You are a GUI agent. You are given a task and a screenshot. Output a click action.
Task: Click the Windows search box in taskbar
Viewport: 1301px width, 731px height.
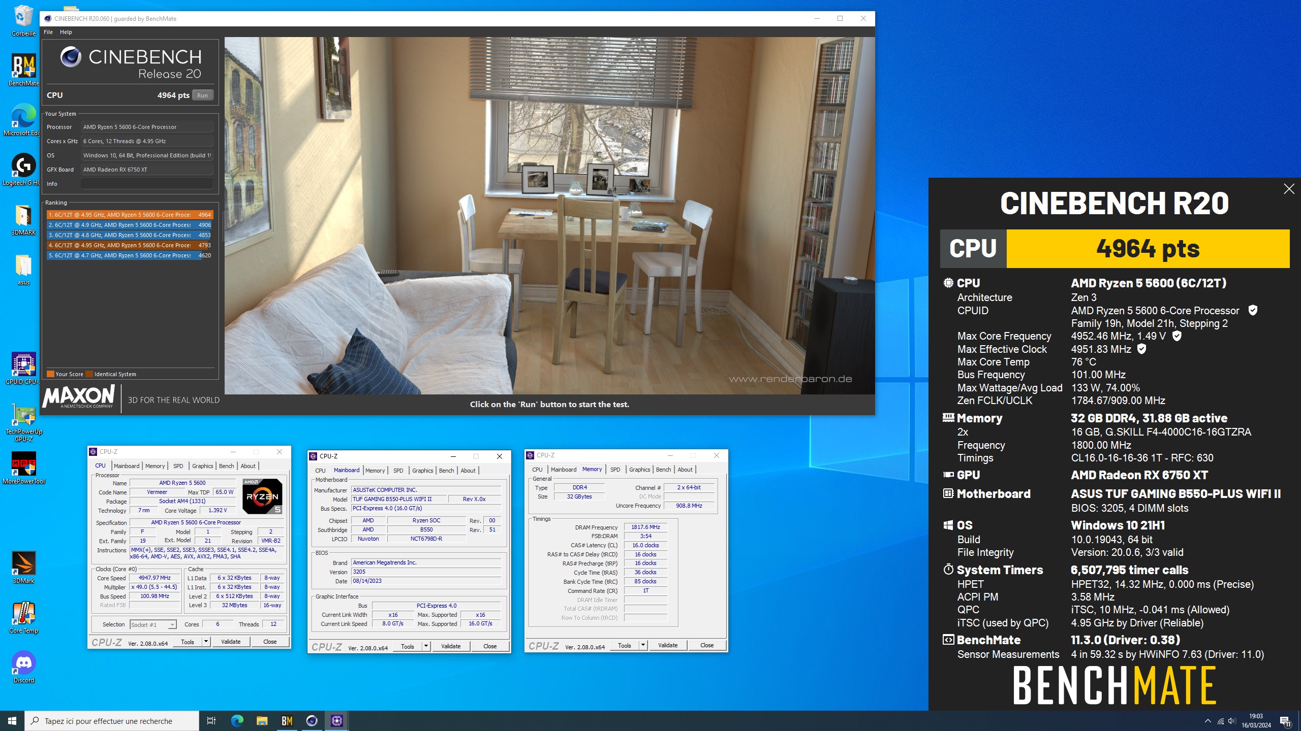(x=112, y=721)
